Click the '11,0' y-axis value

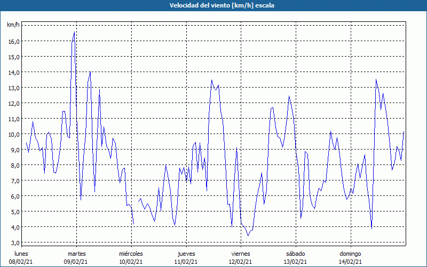pyautogui.click(x=14, y=119)
